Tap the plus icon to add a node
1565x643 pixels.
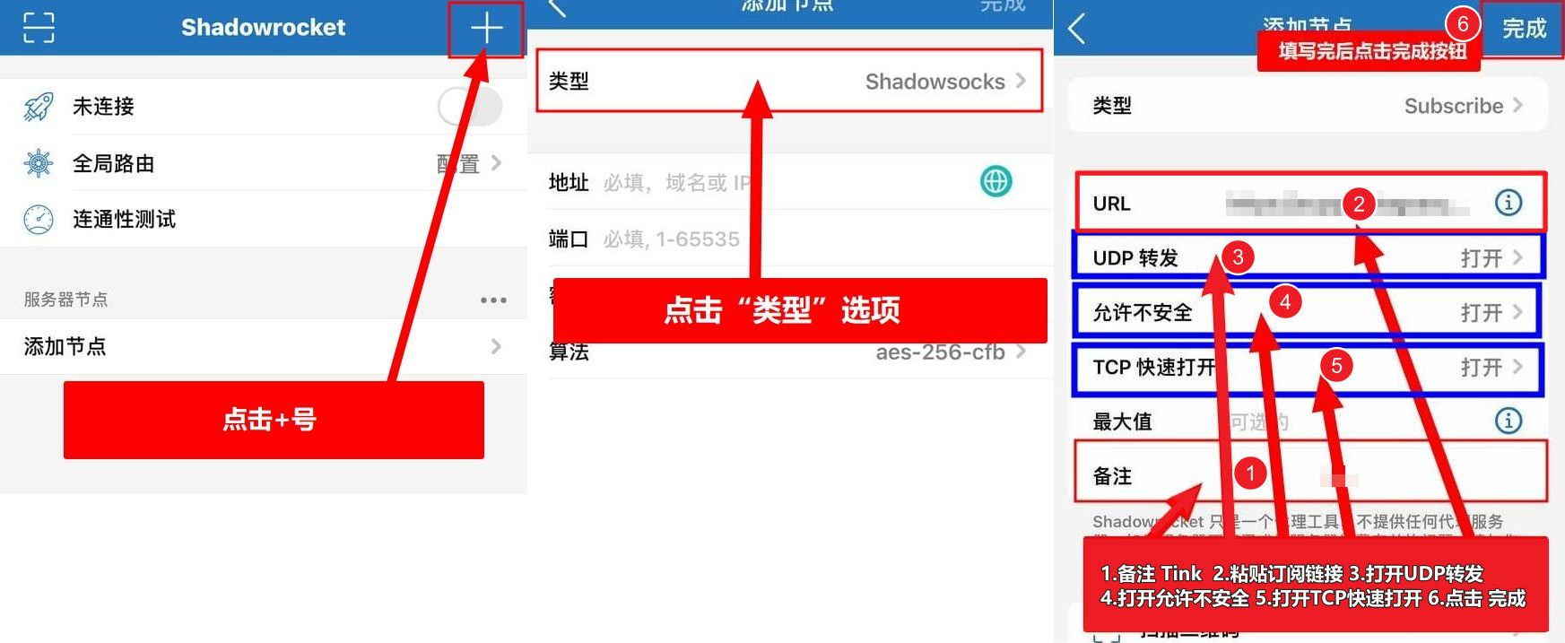point(486,29)
